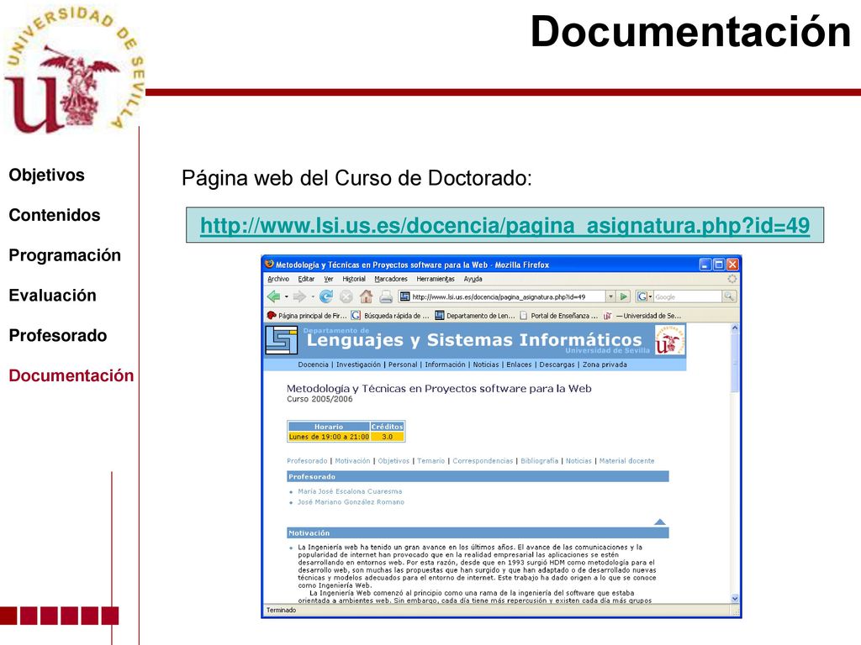The width and height of the screenshot is (861, 645).
Task: Click the Lunes de 19:00 a 21:00 cell
Action: (x=329, y=437)
